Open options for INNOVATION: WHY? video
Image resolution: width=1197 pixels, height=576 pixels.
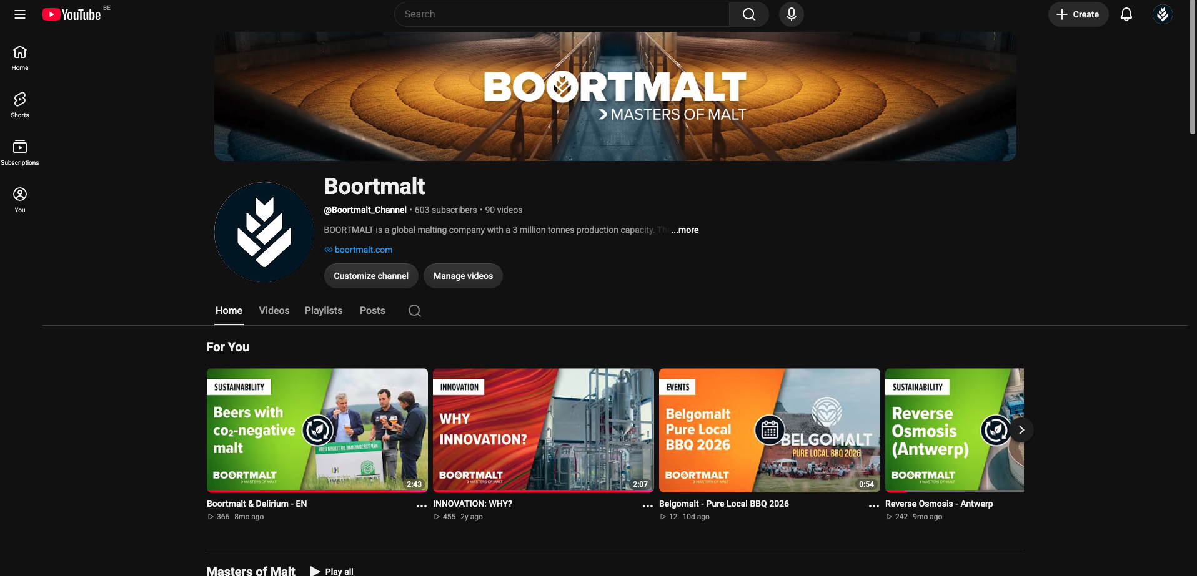point(648,505)
